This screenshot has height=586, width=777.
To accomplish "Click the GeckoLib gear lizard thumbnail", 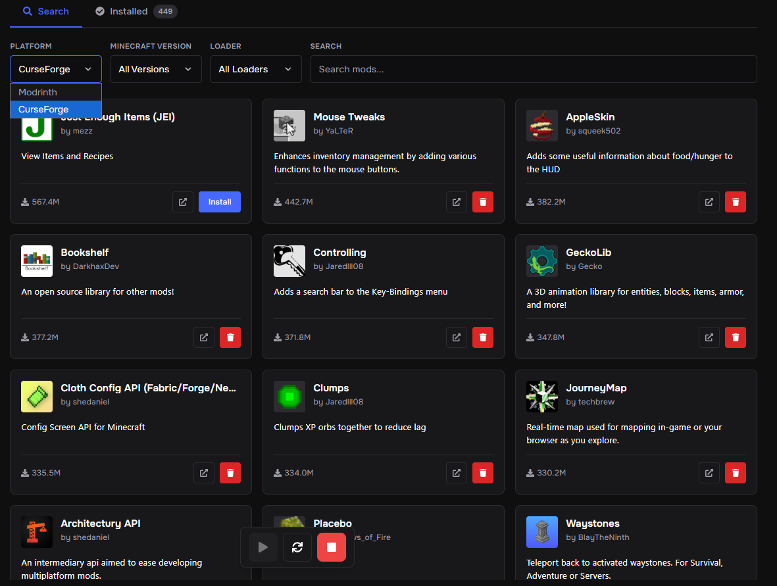I will coord(542,261).
